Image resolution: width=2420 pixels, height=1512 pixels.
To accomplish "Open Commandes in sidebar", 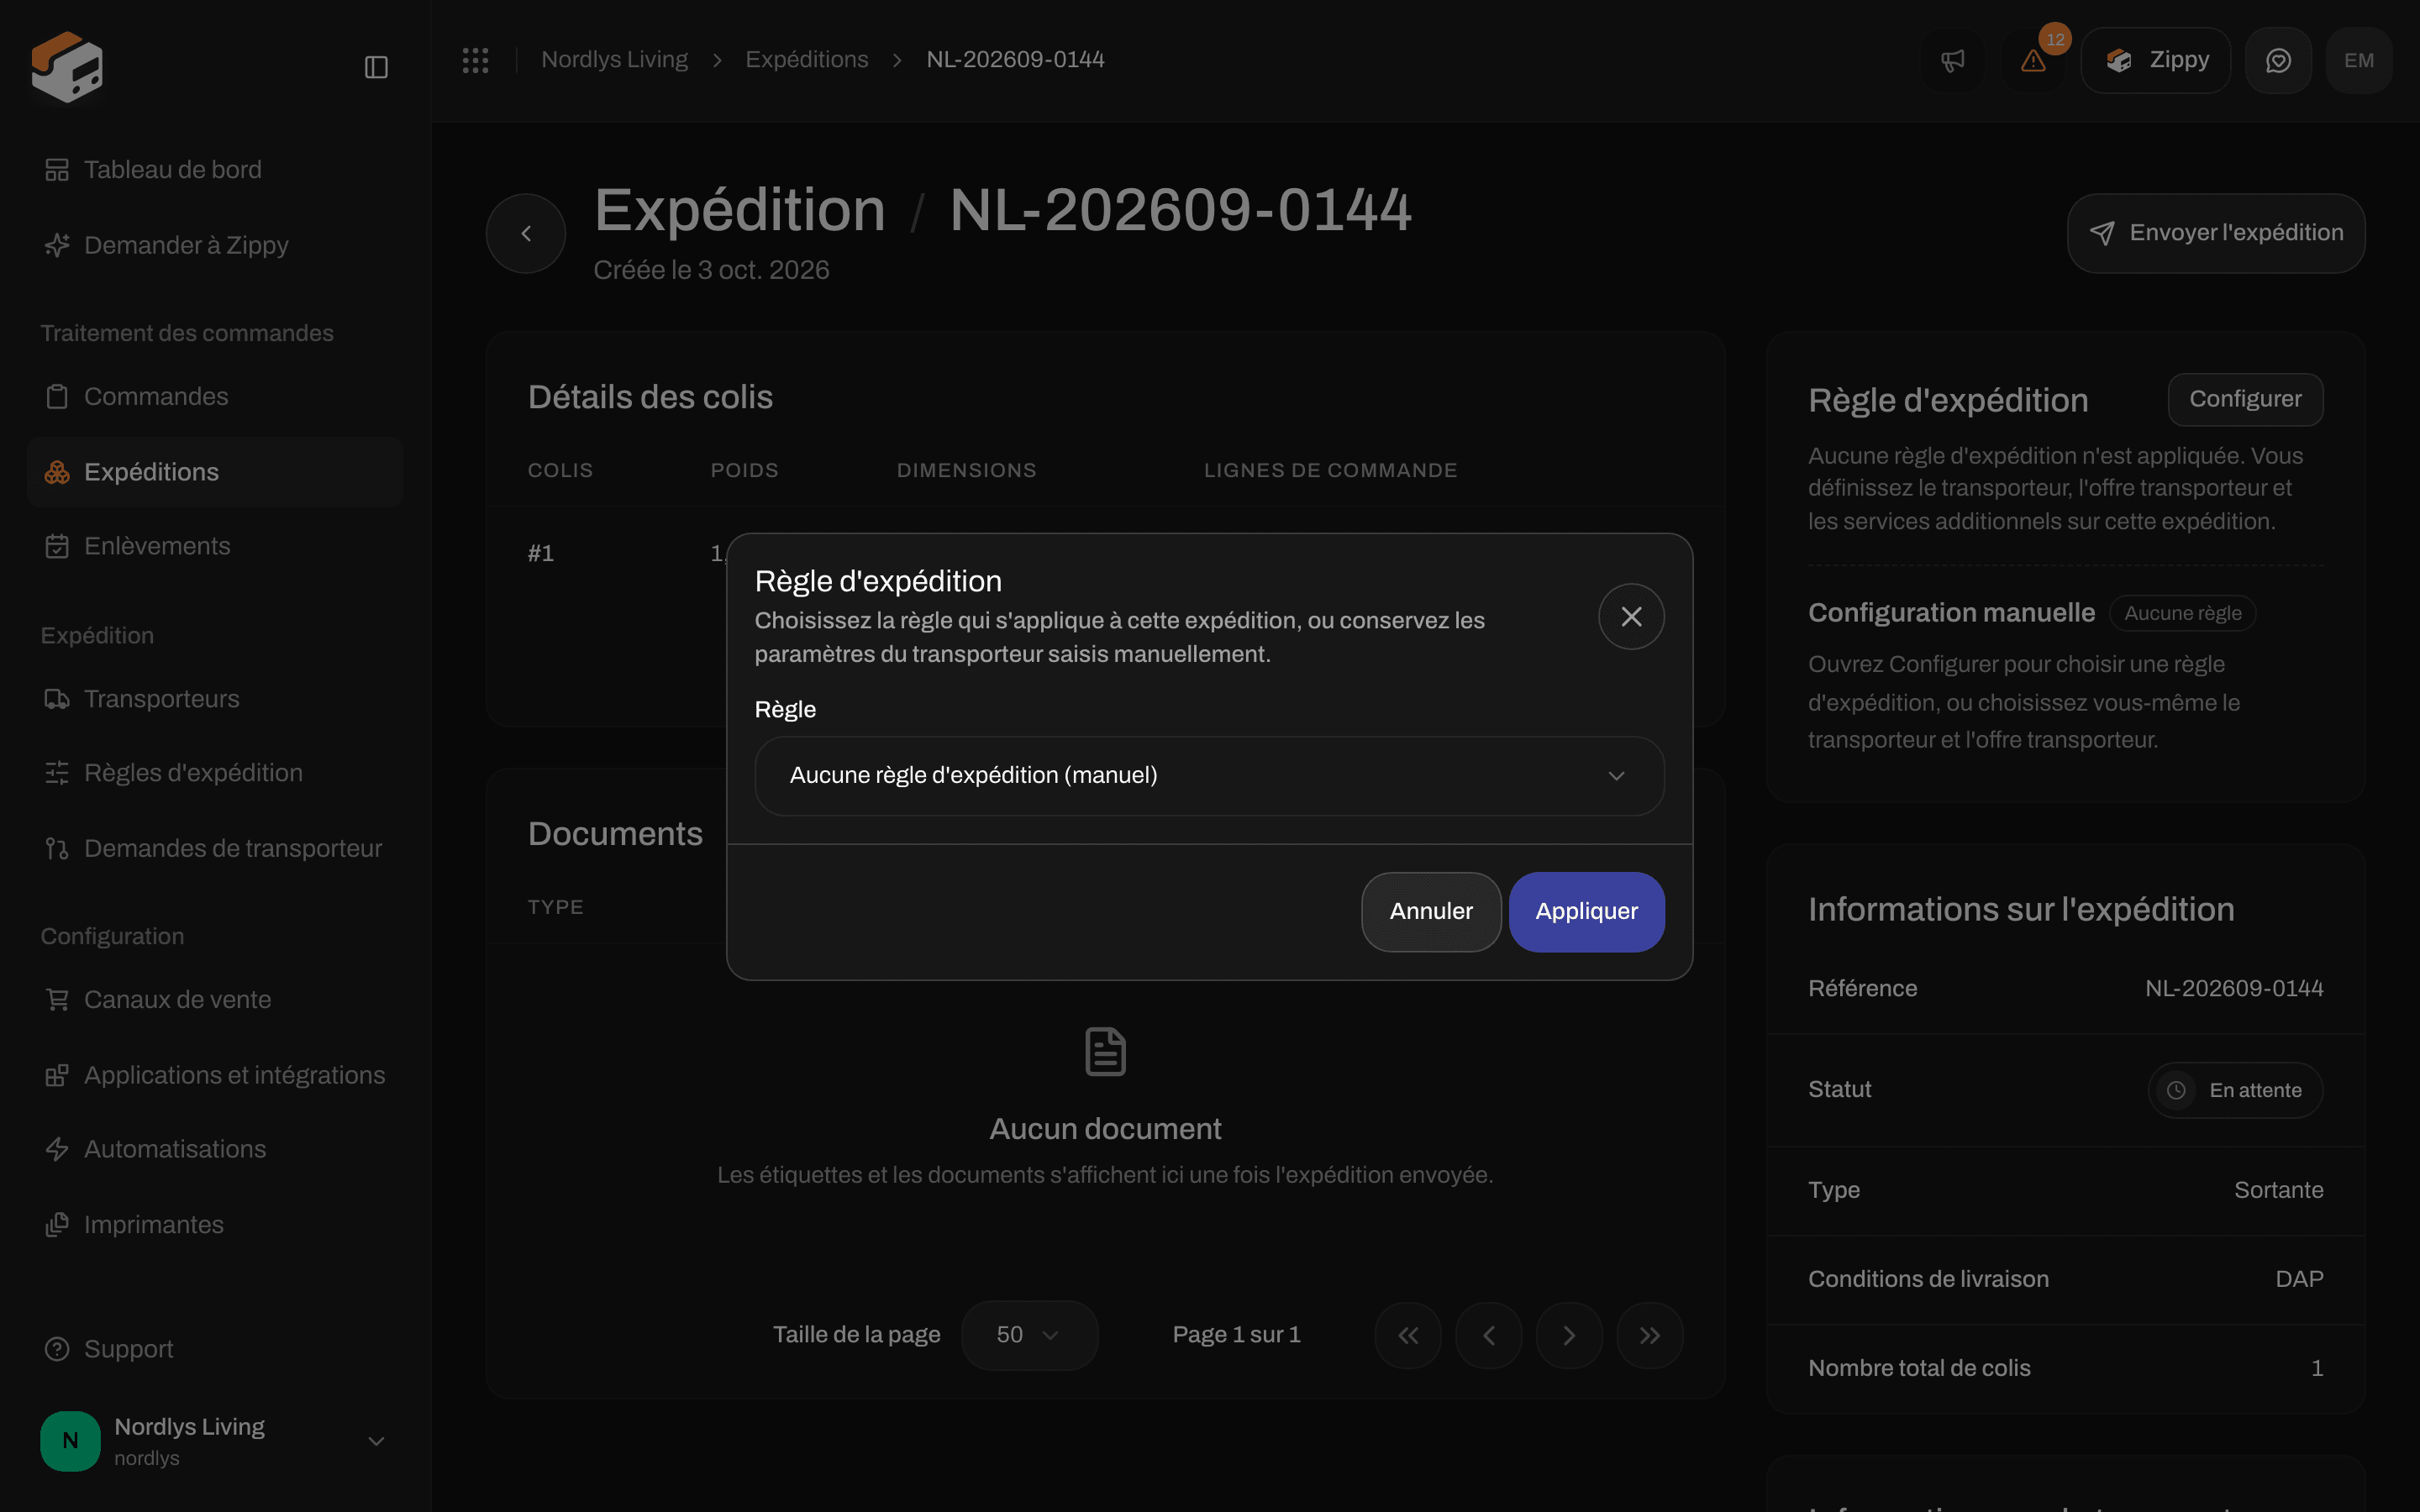I will point(215,397).
